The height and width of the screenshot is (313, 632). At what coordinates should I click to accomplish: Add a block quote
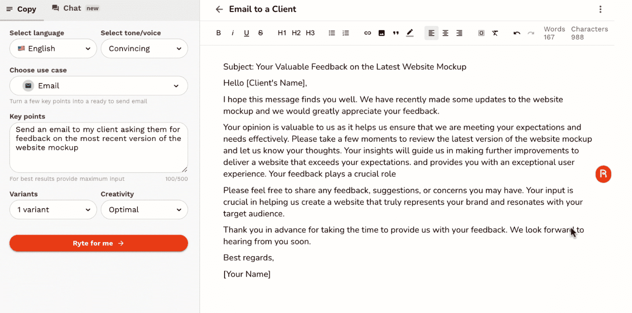click(396, 33)
